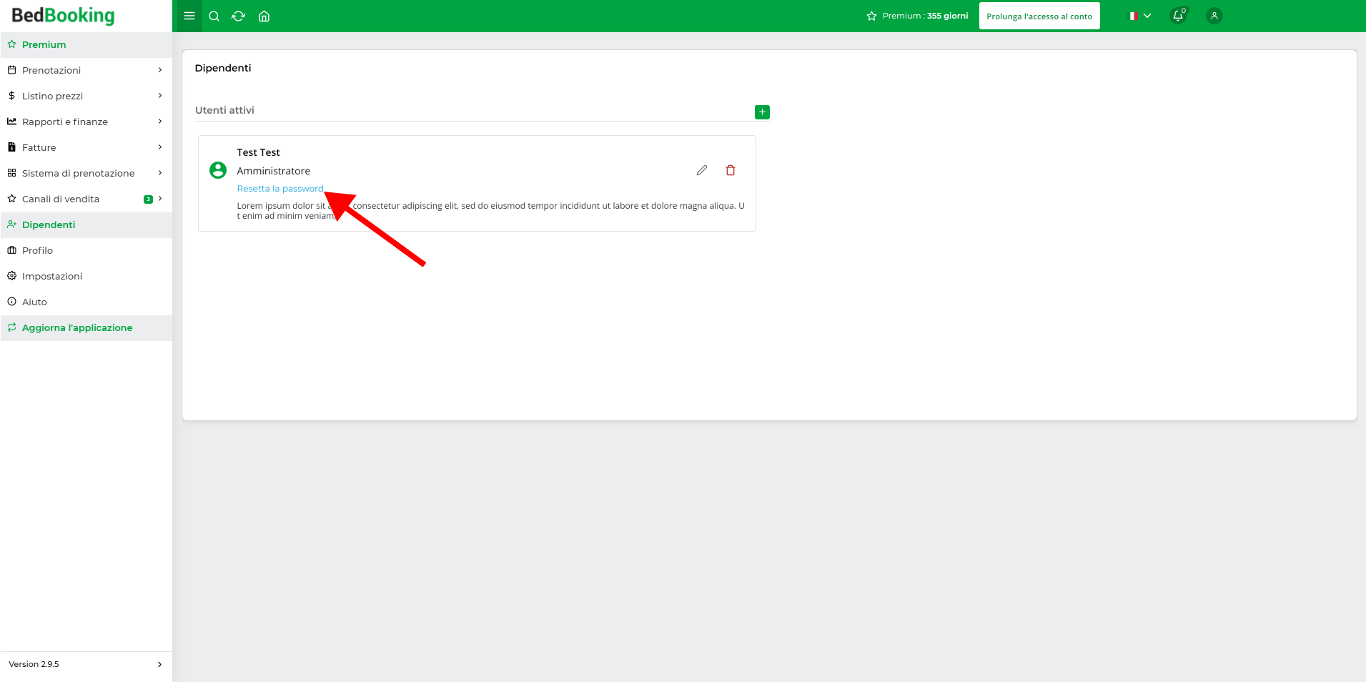Viewport: 1366px width, 682px height.
Task: Add new employee with green plus
Action: (x=762, y=112)
